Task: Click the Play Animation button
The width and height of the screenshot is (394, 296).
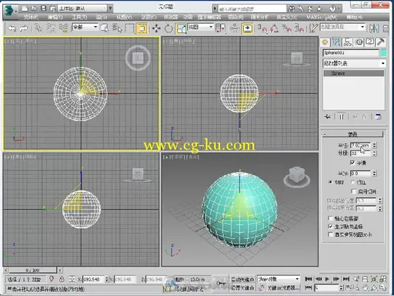Action: tap(327, 279)
